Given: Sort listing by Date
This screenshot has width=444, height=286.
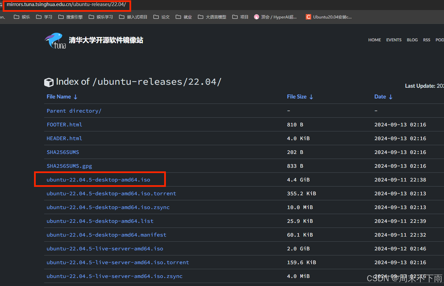Looking at the screenshot, I should [x=383, y=97].
